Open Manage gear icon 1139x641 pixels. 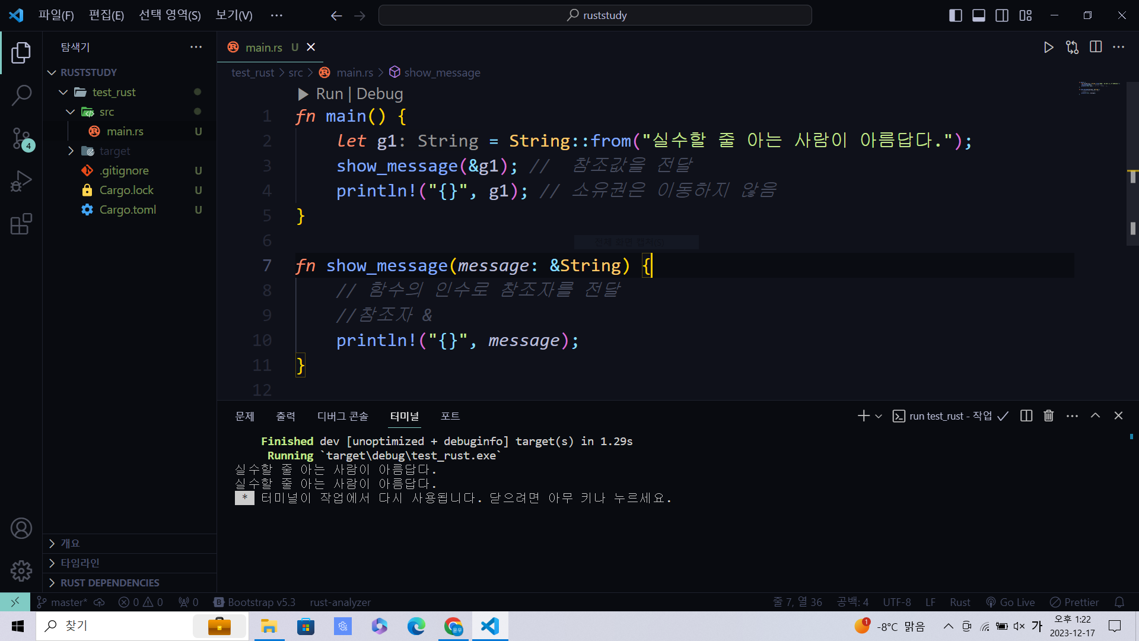(21, 571)
